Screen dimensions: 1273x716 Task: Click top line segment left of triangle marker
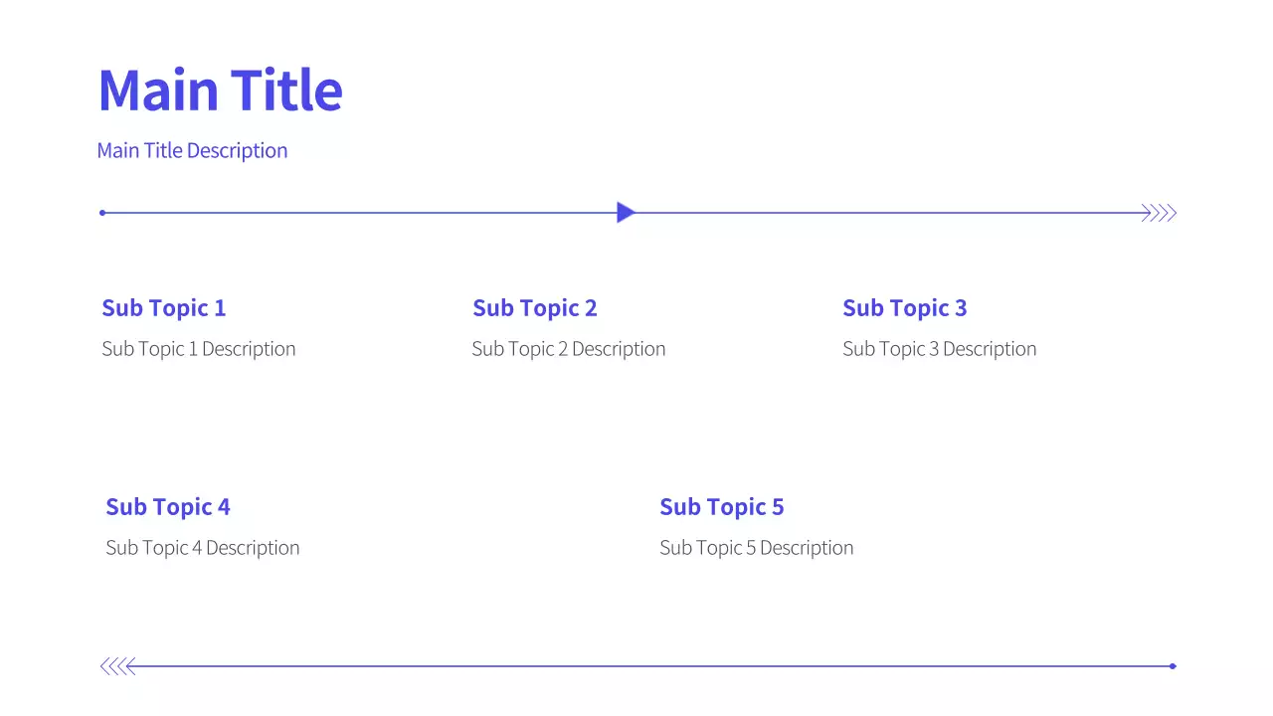pyautogui.click(x=358, y=212)
